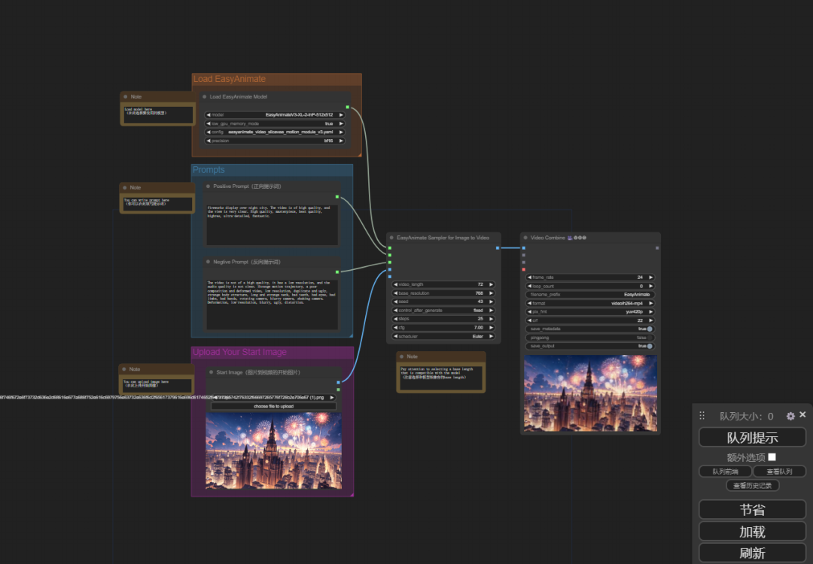The image size is (813, 564).
Task: Open the low_gpu_memory_mode selector
Action: tap(275, 124)
